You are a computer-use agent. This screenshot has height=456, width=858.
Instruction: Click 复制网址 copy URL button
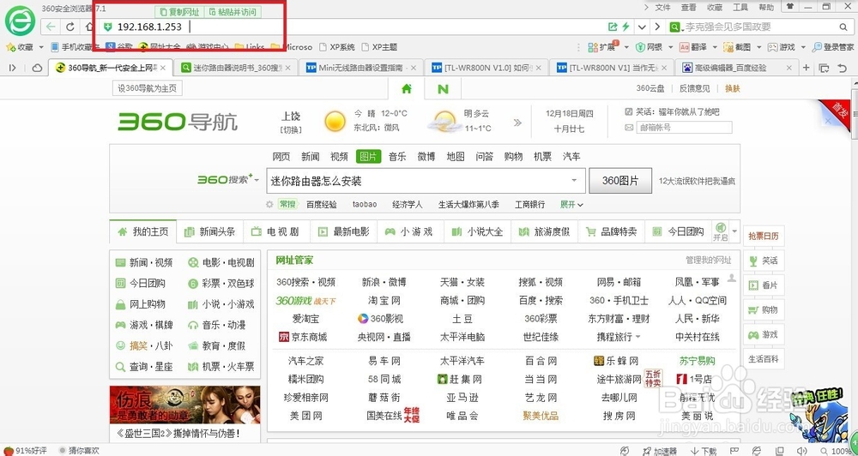(x=179, y=12)
